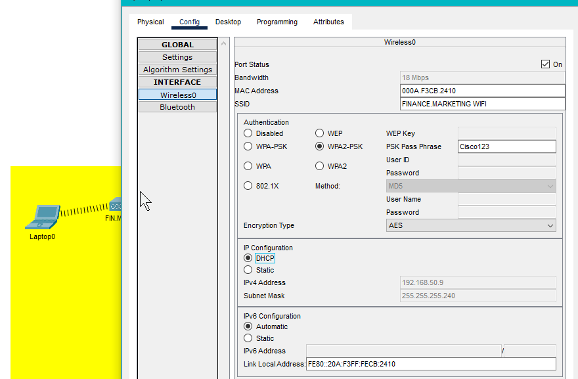Click the SSID input field
The height and width of the screenshot is (379, 578).
482,104
